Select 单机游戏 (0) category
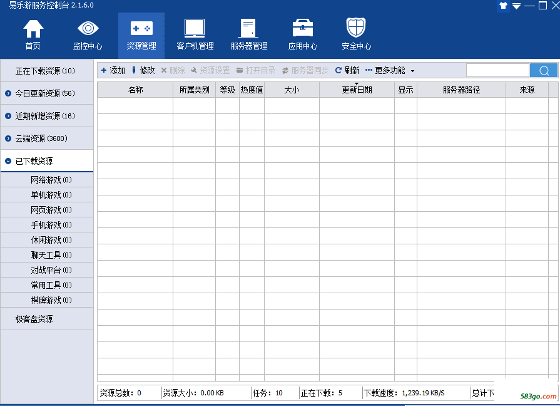The height and width of the screenshot is (406, 560). pos(47,195)
